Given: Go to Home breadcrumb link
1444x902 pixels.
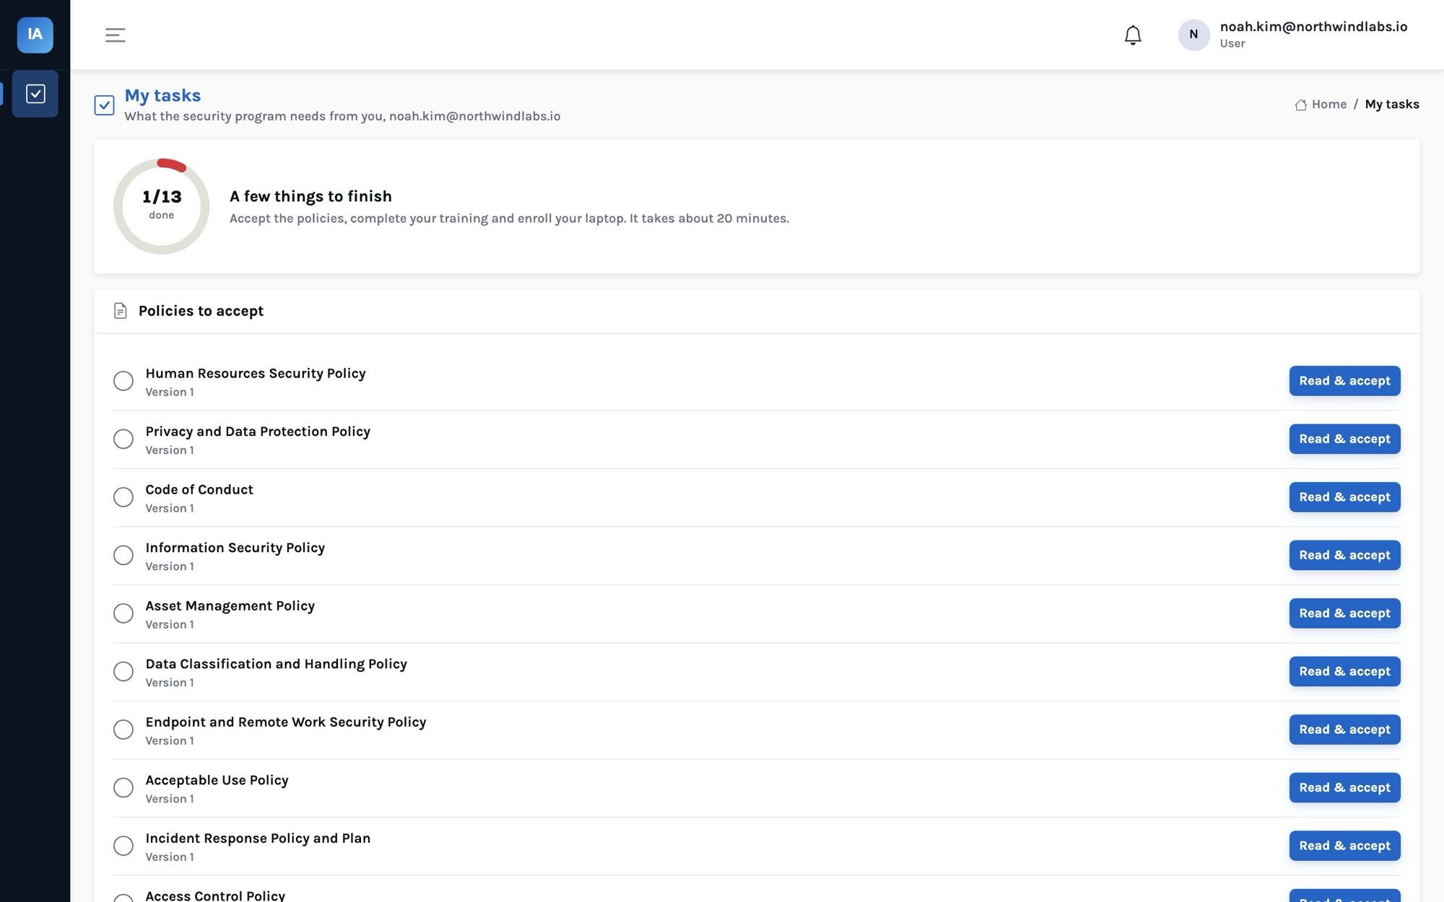Looking at the screenshot, I should 1328,105.
